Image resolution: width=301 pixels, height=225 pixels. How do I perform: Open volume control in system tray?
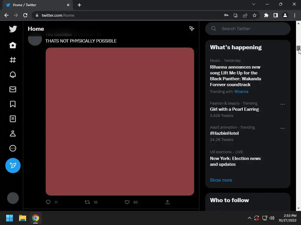(x=272, y=218)
